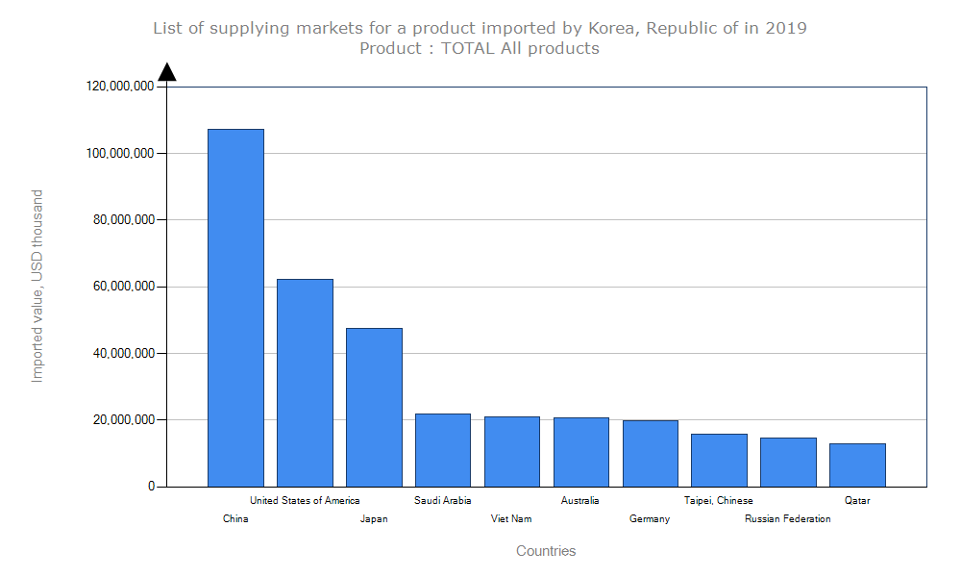Click the 120,000,000 y-axis tick label
This screenshot has width=961, height=577.
click(120, 87)
